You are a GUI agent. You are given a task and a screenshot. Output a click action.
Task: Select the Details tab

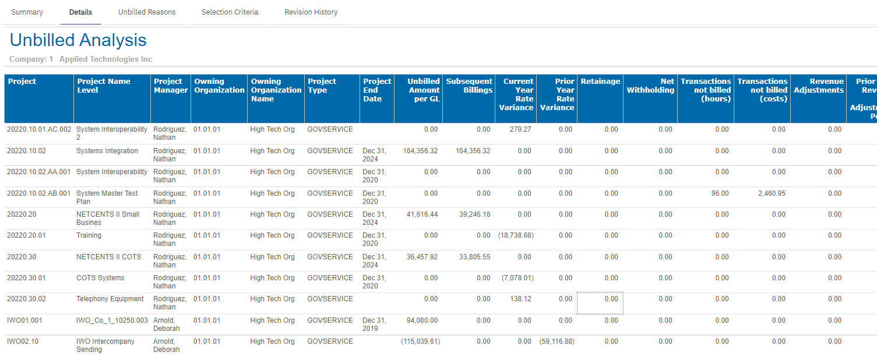tap(80, 12)
